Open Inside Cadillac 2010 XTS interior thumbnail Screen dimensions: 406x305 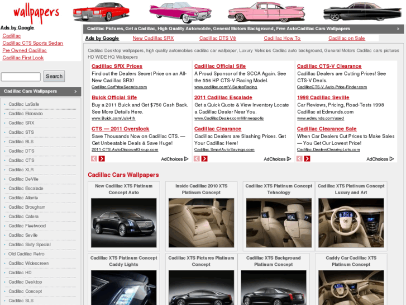[x=201, y=223]
